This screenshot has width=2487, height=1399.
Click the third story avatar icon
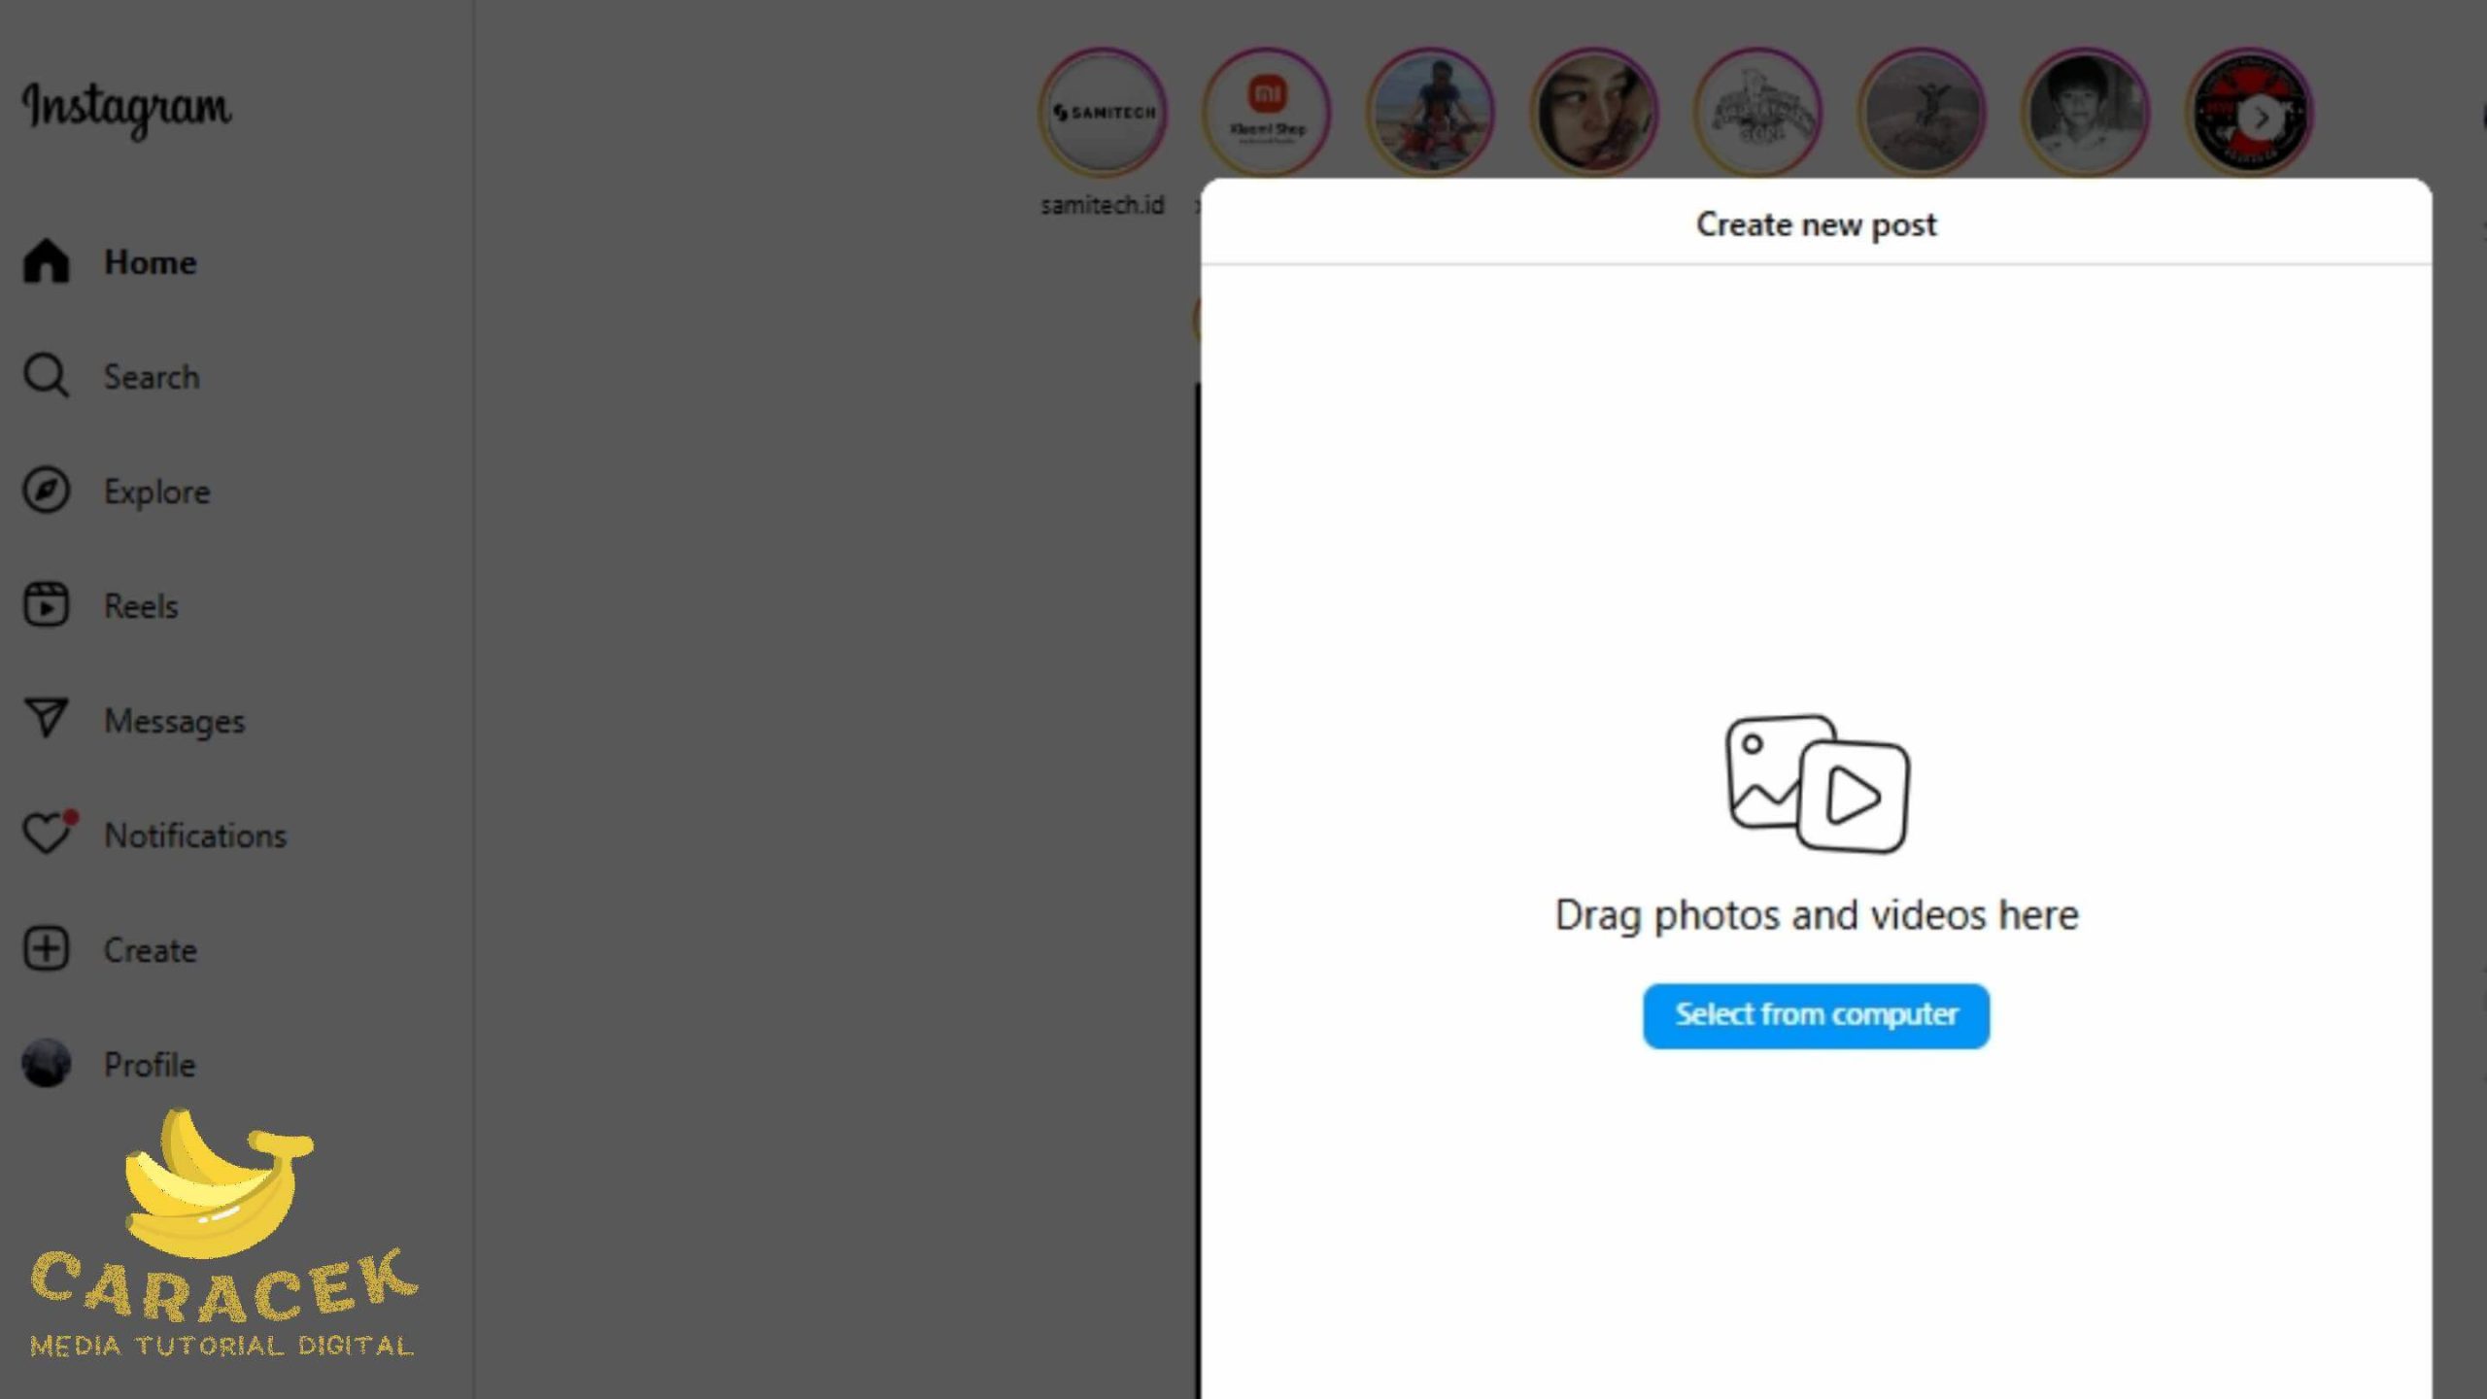pos(1431,113)
